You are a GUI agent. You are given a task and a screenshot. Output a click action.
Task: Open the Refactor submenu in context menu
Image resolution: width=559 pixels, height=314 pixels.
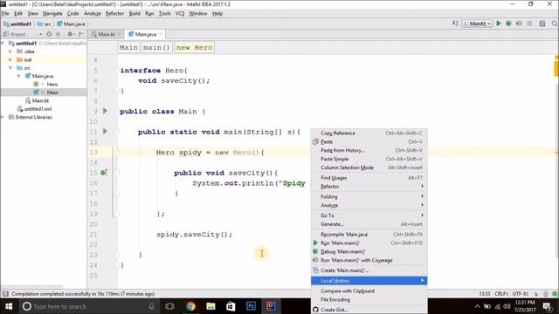[x=369, y=186]
